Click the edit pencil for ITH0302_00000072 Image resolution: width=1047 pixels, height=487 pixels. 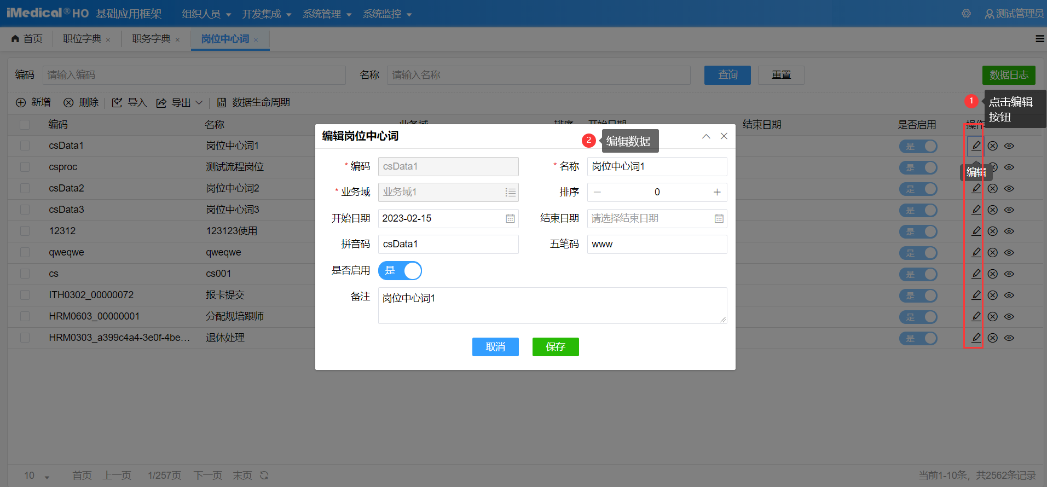pyautogui.click(x=976, y=295)
